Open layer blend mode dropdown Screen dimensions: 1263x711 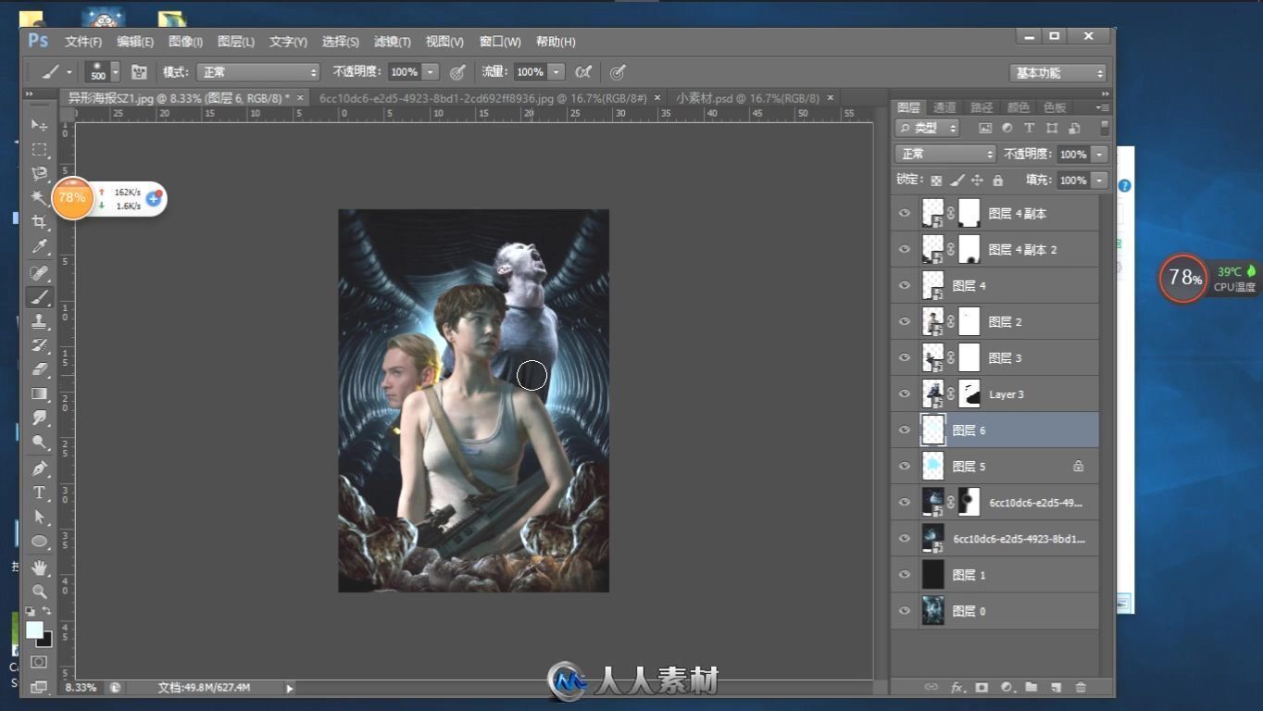[945, 154]
